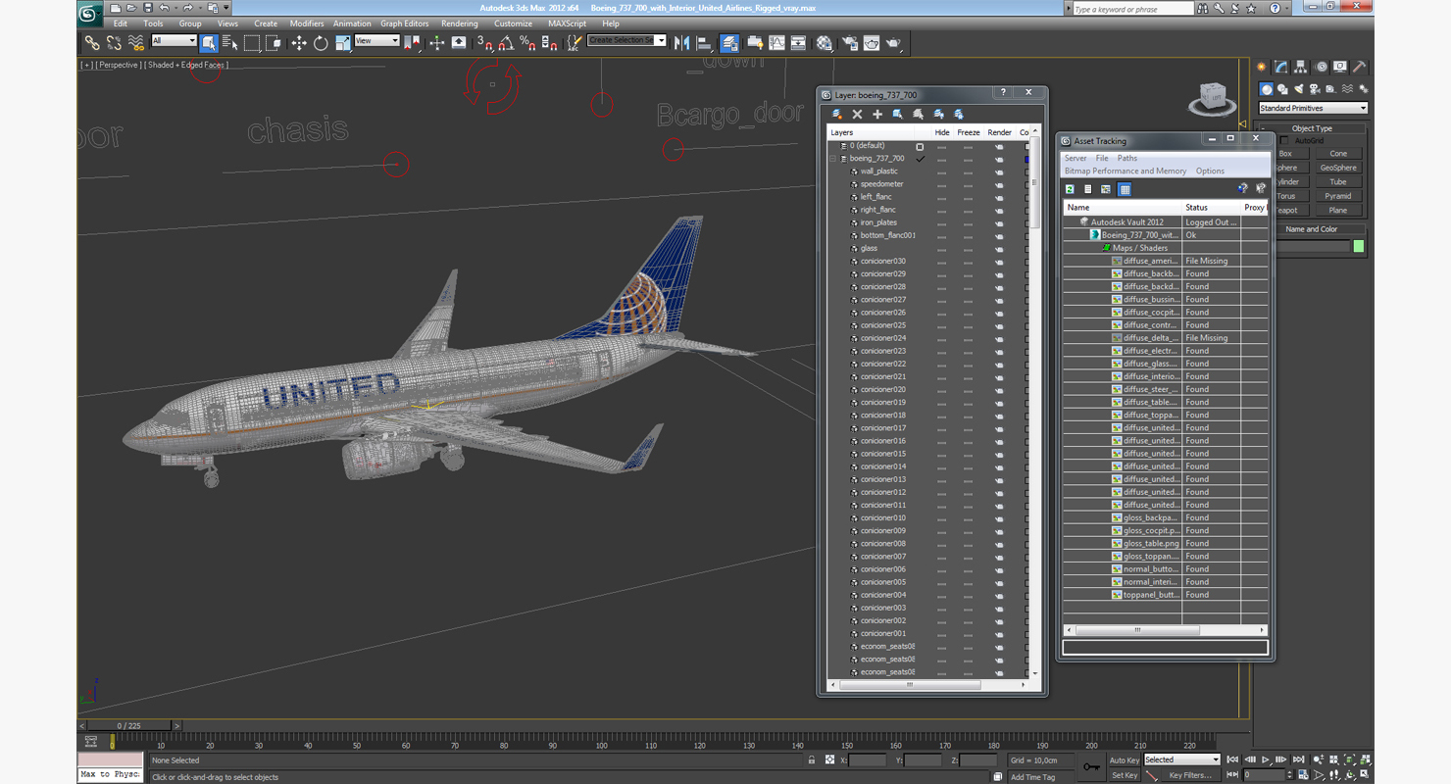Toggle the selection lock padlock icon
The image size is (1451, 784).
coord(812,759)
